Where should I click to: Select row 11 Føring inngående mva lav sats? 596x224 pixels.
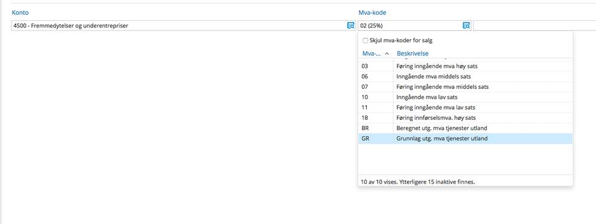pos(465,107)
